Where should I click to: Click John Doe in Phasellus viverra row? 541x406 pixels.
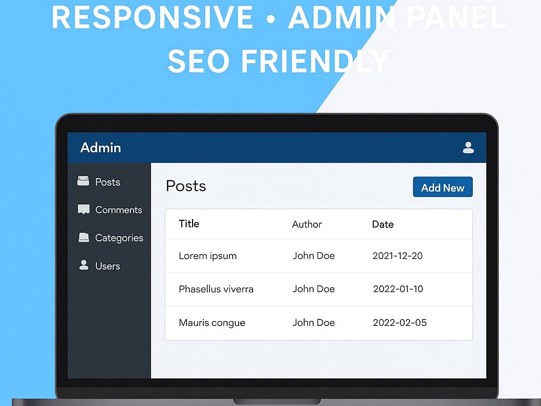pyautogui.click(x=314, y=289)
